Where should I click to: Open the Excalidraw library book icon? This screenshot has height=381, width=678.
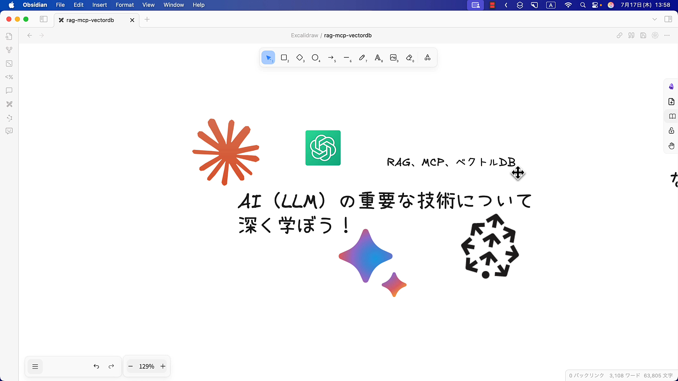[x=672, y=116]
